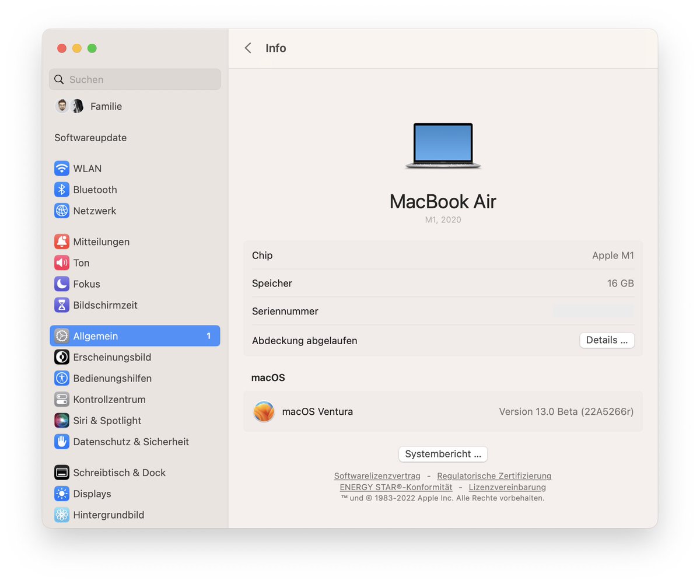Click the version text 13.0 Beta (22A5266r)

[566, 411]
